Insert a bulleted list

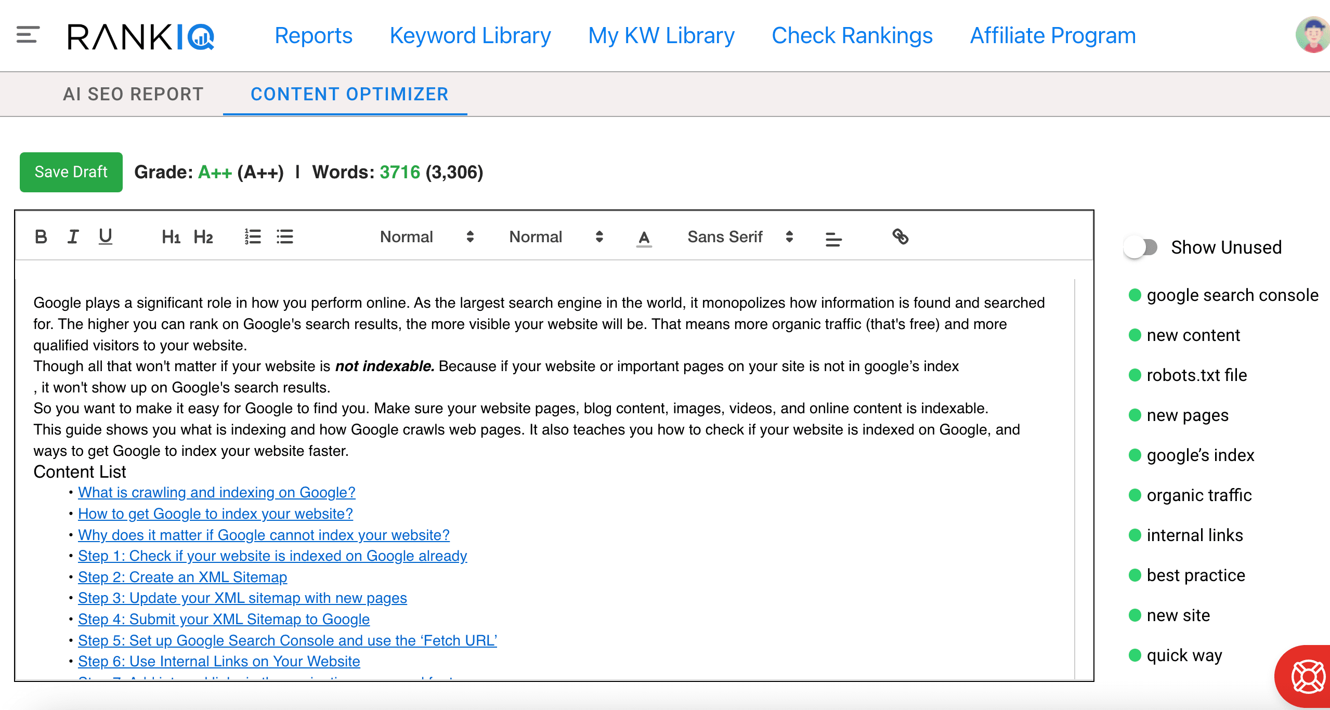284,237
